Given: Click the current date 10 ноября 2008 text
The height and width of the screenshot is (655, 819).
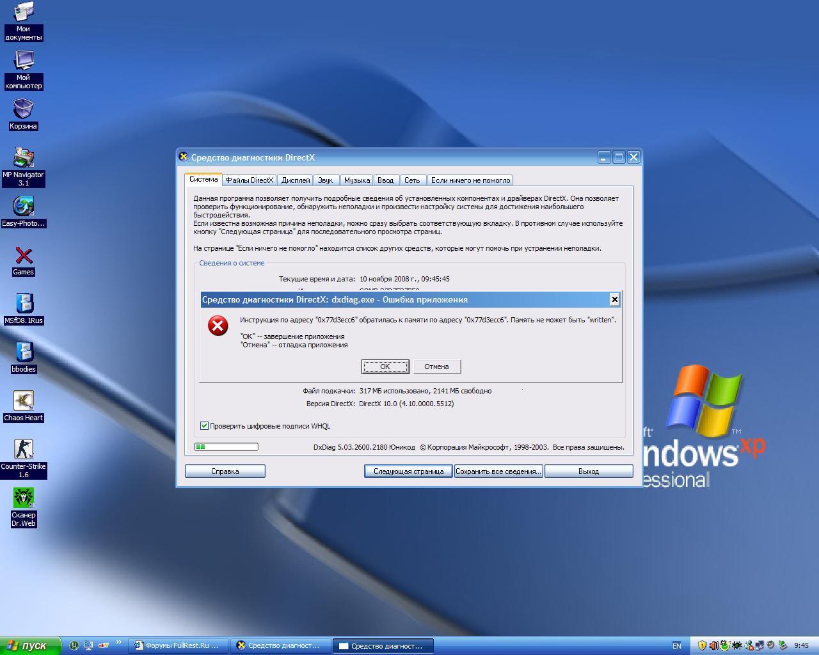Looking at the screenshot, I should (x=404, y=279).
